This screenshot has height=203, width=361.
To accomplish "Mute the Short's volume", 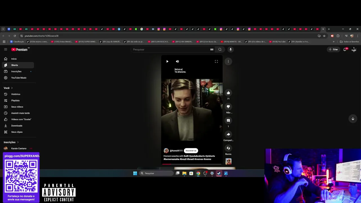I will (177, 61).
